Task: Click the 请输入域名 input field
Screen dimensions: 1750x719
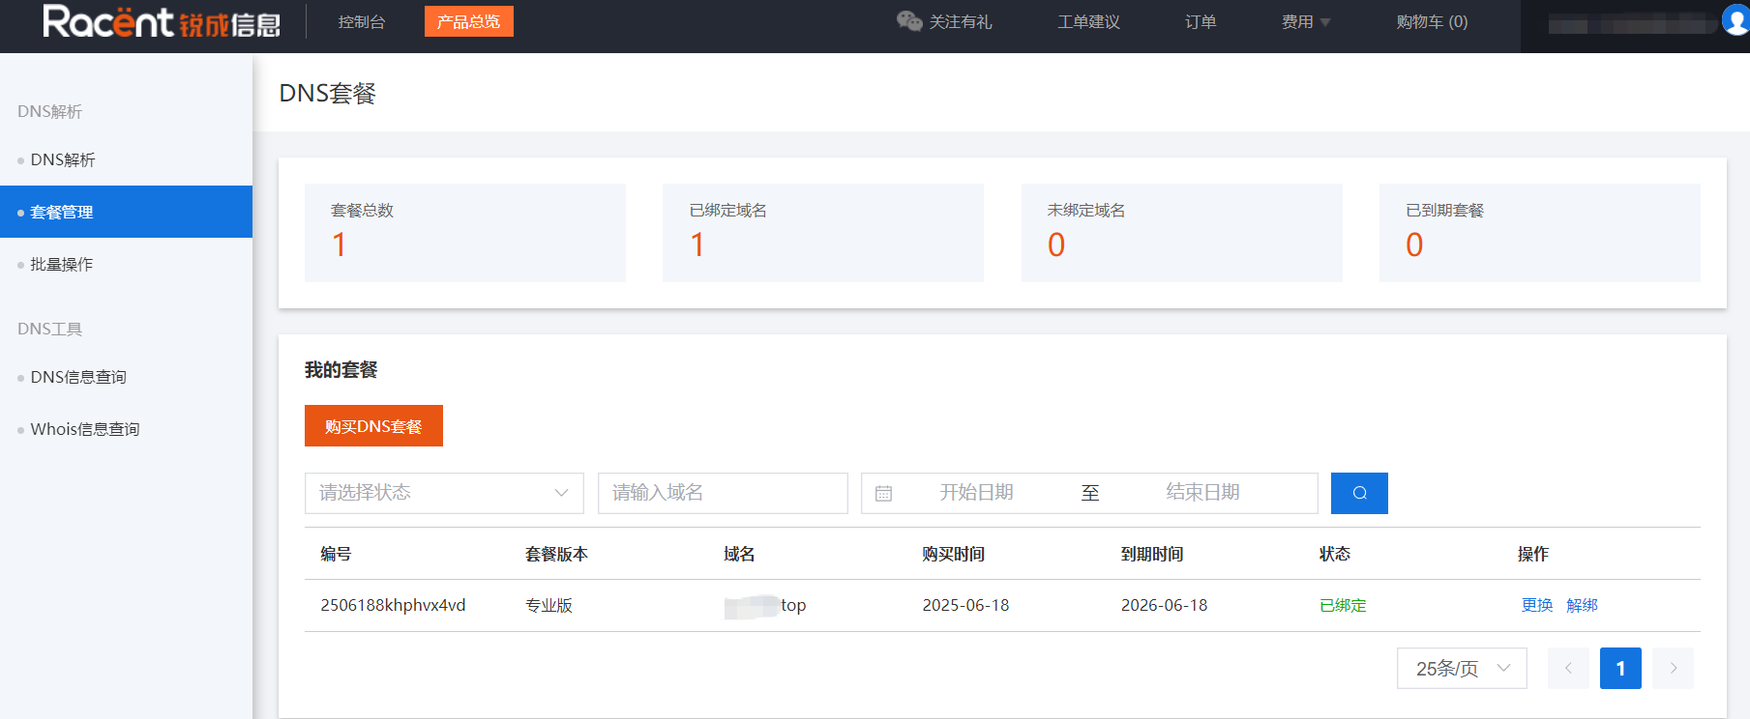Action: [723, 493]
